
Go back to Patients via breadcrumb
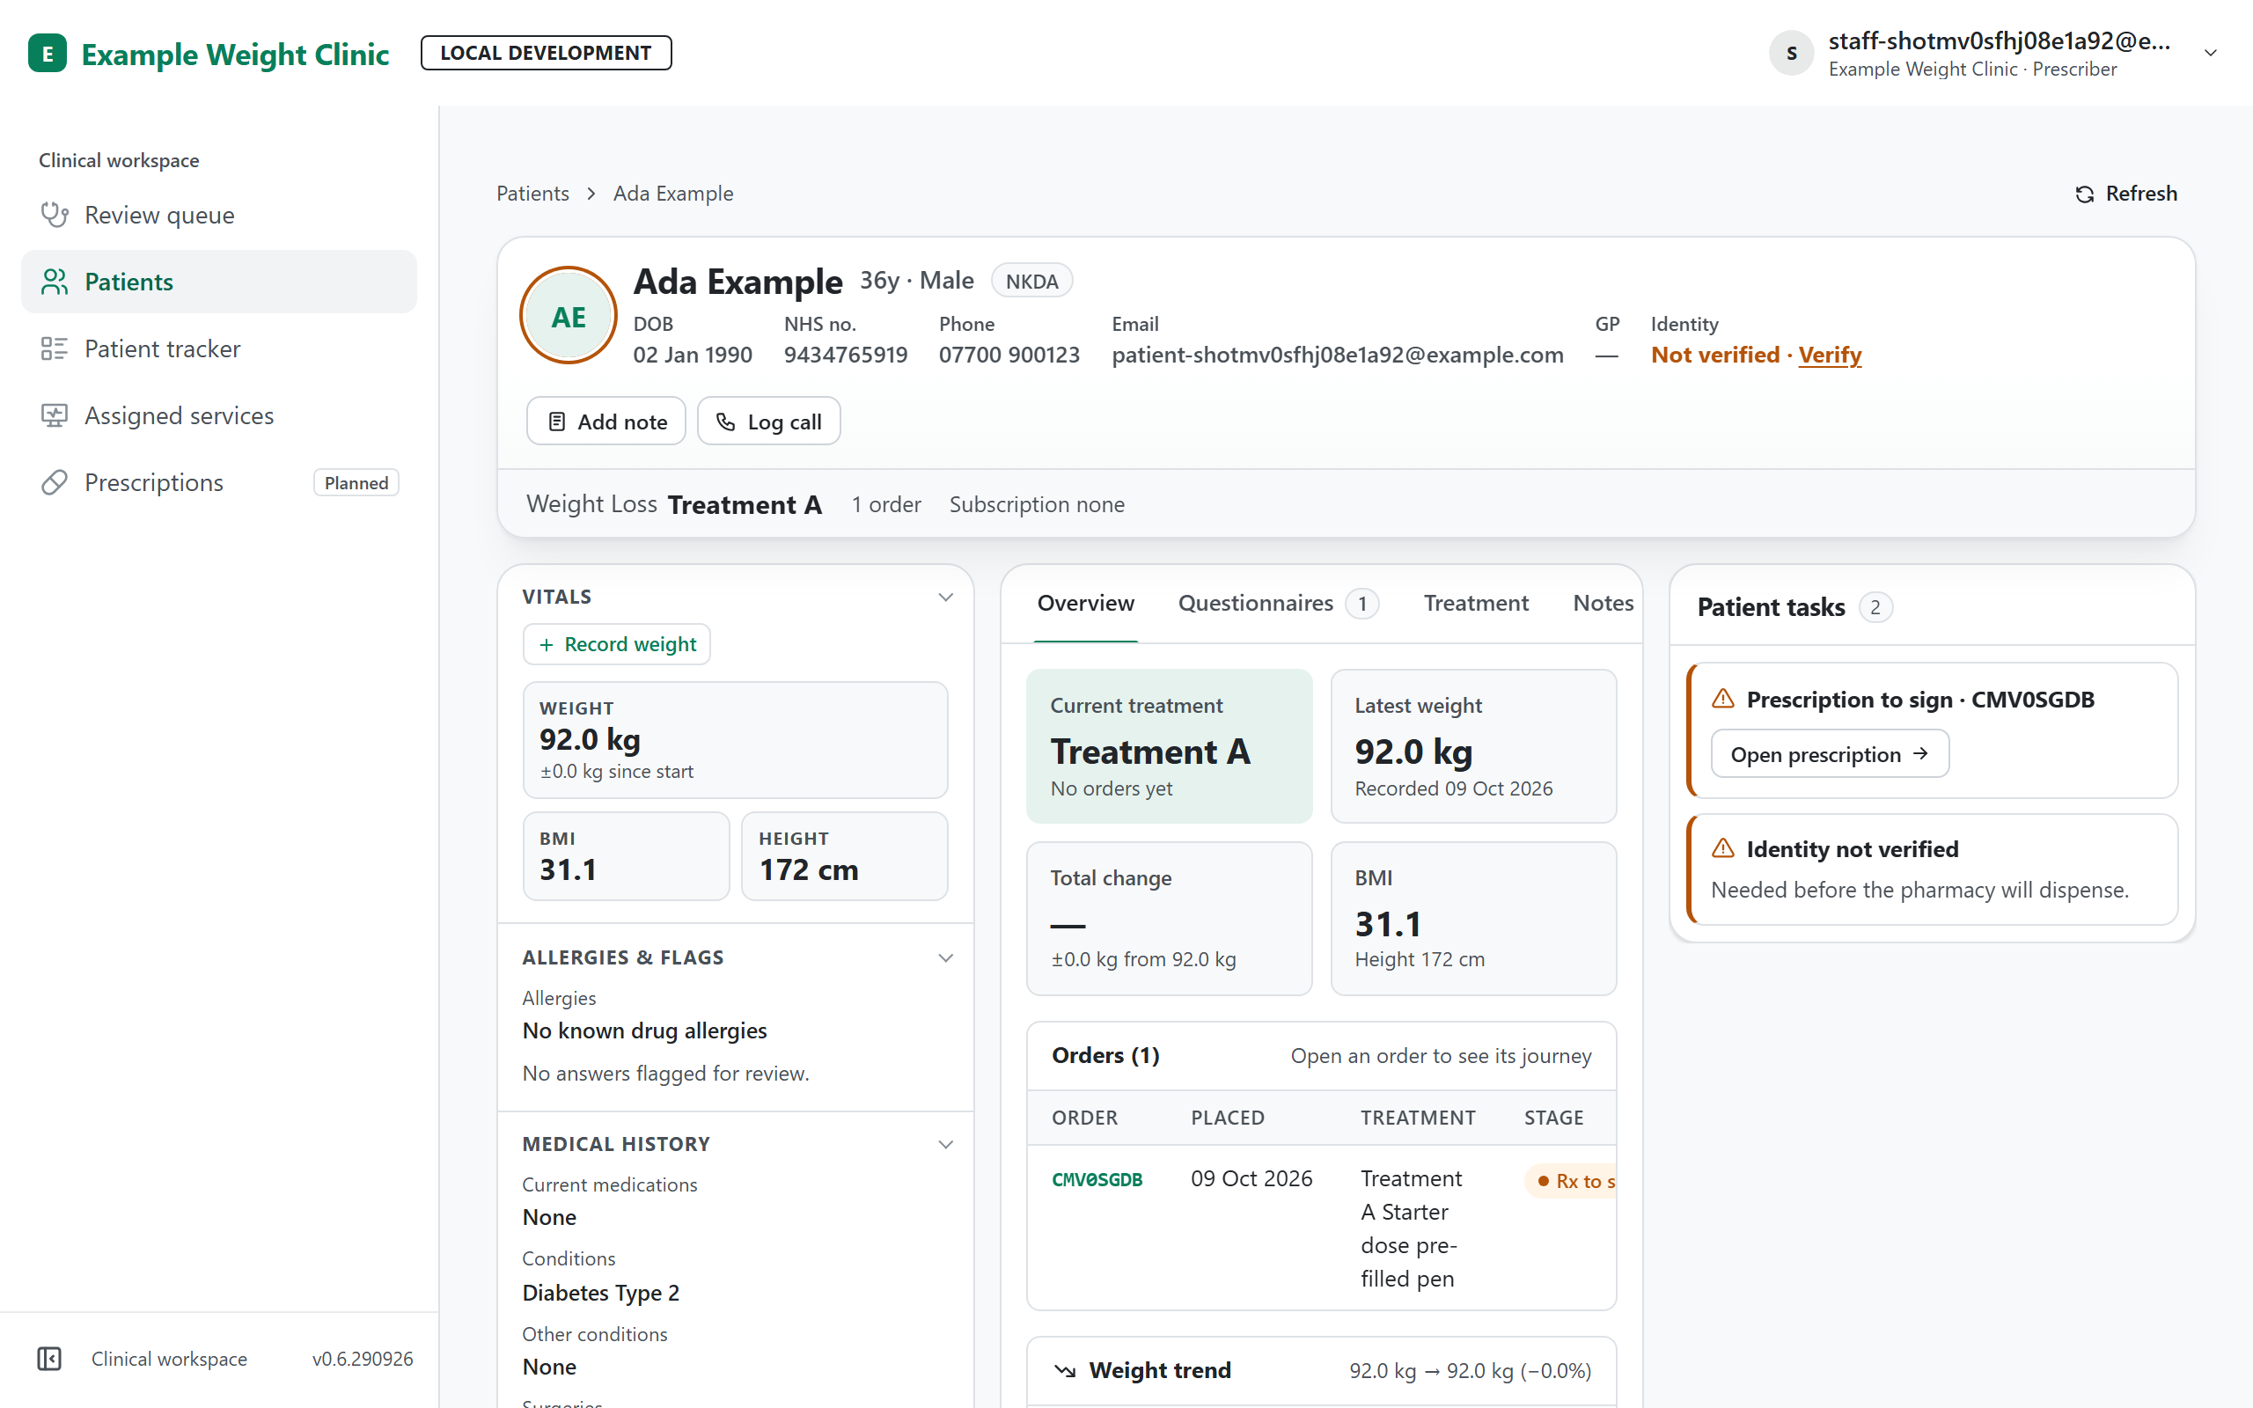coord(532,194)
